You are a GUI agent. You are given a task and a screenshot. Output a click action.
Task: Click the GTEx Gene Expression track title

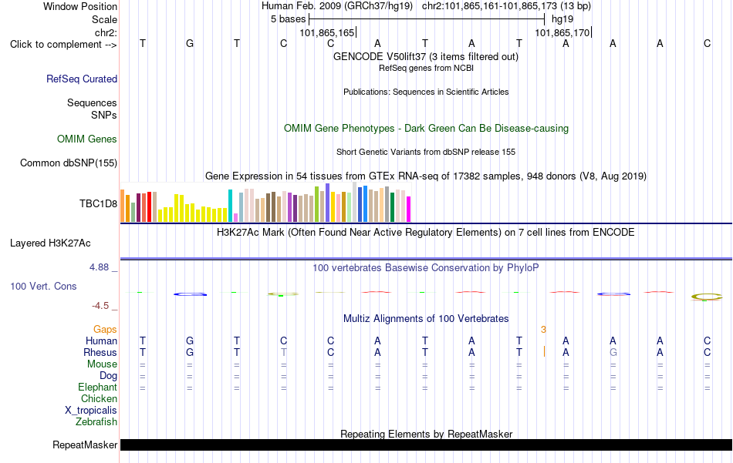pyautogui.click(x=426, y=176)
